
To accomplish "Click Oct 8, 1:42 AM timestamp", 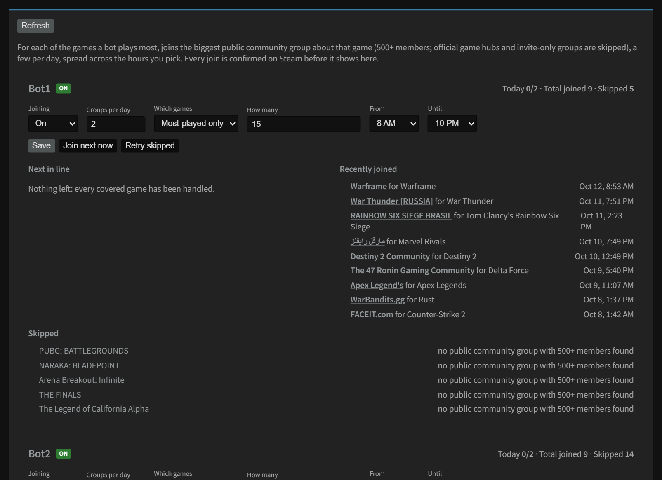I will click(x=608, y=314).
